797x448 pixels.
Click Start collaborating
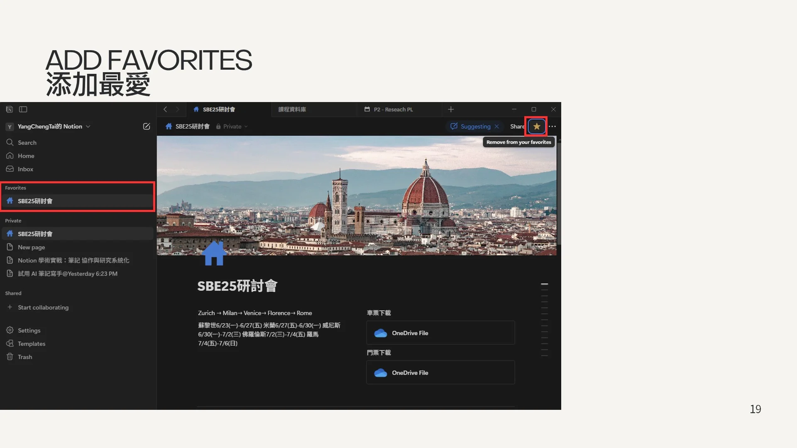43,308
